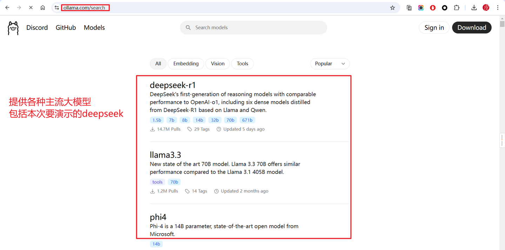Click the search magnifier in search models field
The height and width of the screenshot is (250, 505).
(x=188, y=27)
